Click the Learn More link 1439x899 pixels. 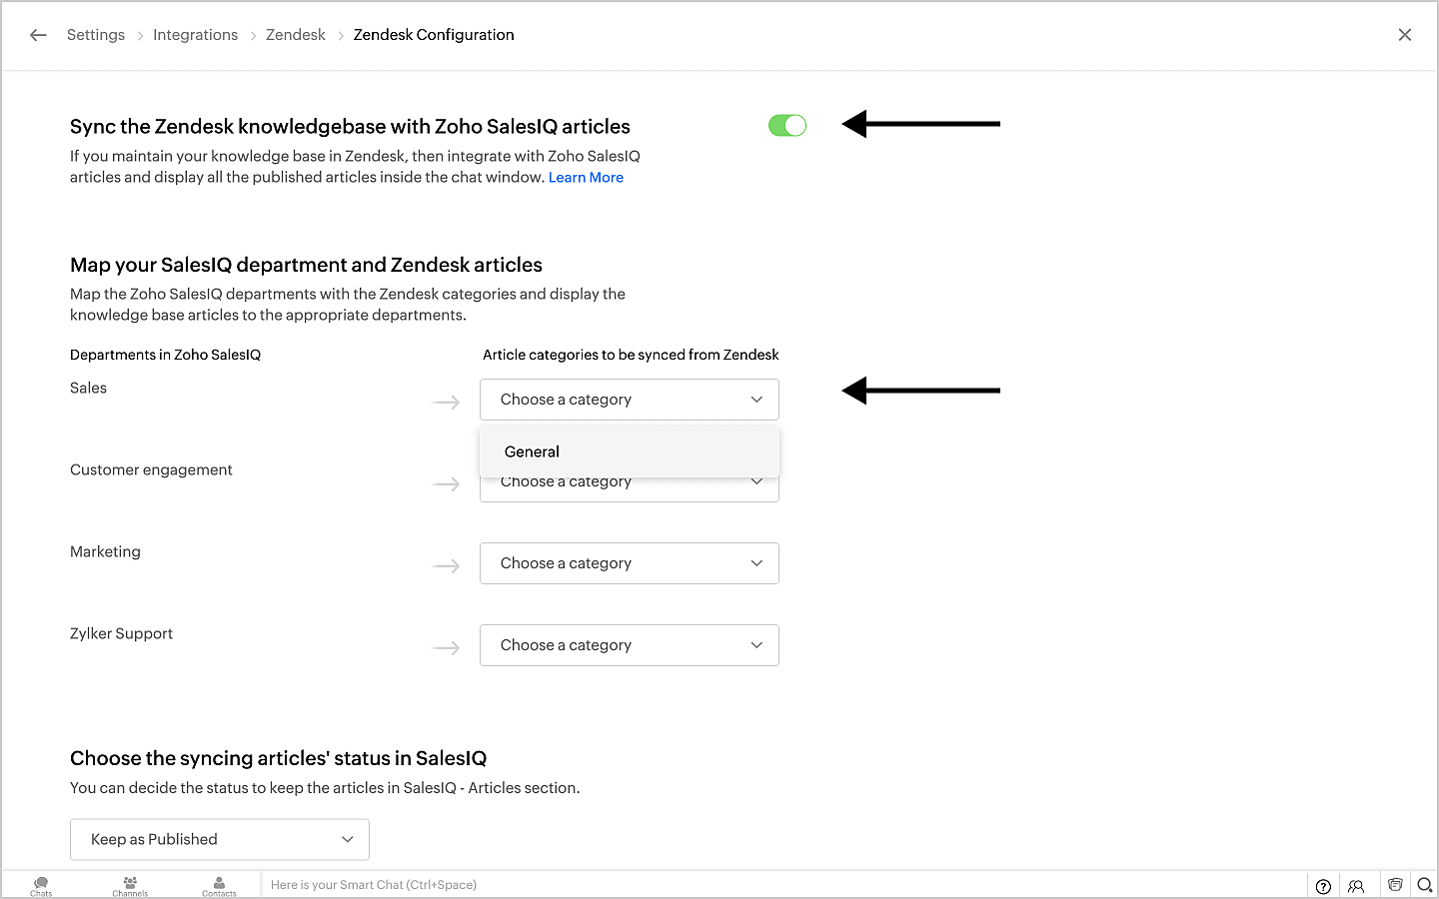click(x=586, y=178)
